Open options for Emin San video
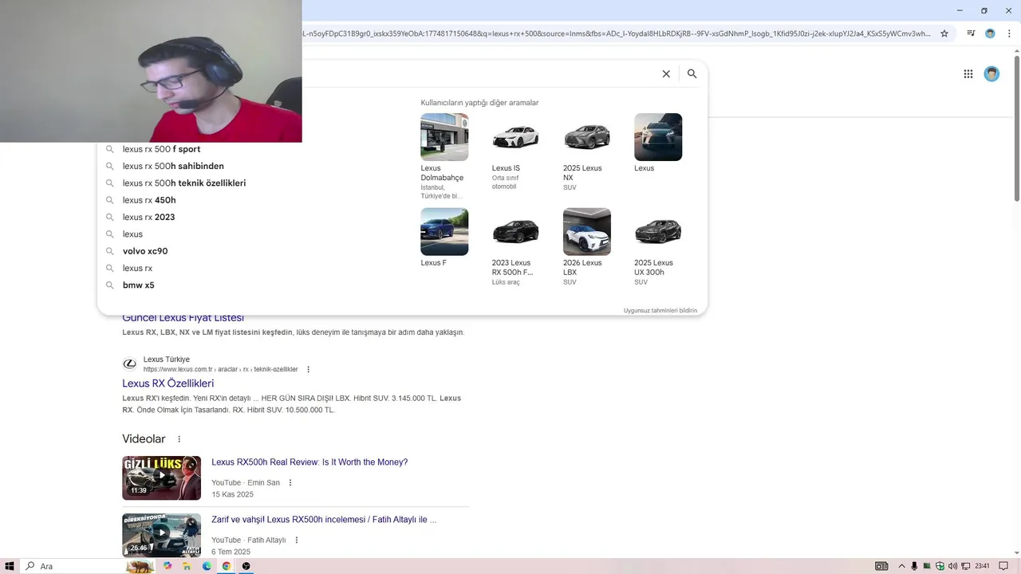The image size is (1021, 574). pyautogui.click(x=290, y=483)
